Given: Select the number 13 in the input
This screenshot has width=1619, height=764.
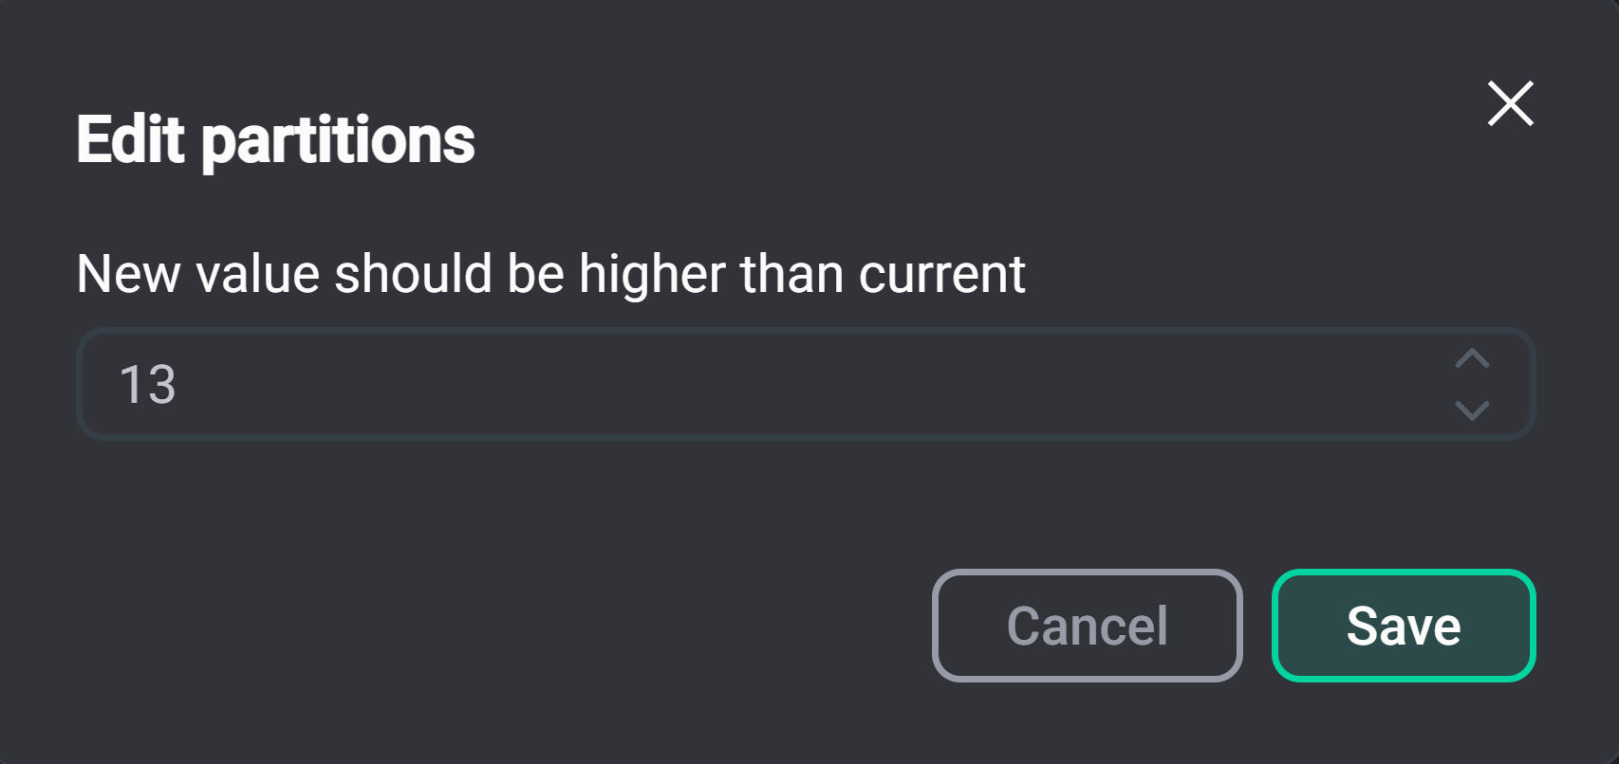Looking at the screenshot, I should coord(150,384).
